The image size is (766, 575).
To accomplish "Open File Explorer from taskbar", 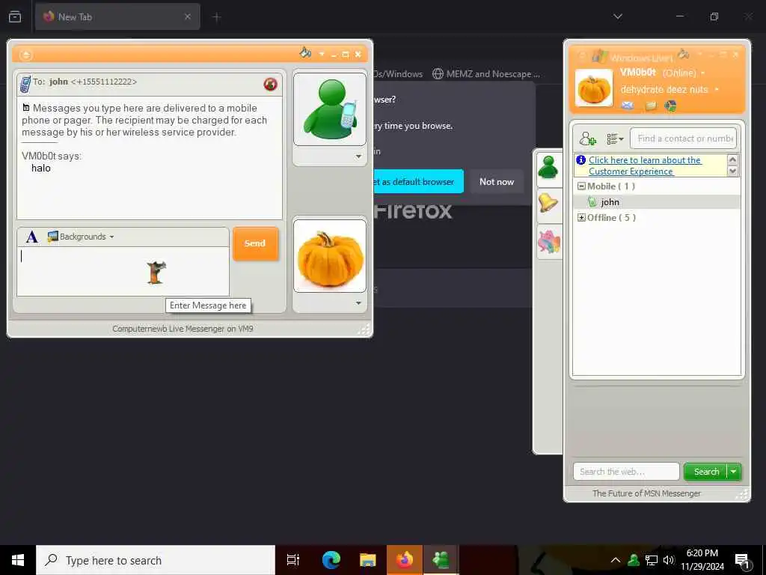I will 367,560.
